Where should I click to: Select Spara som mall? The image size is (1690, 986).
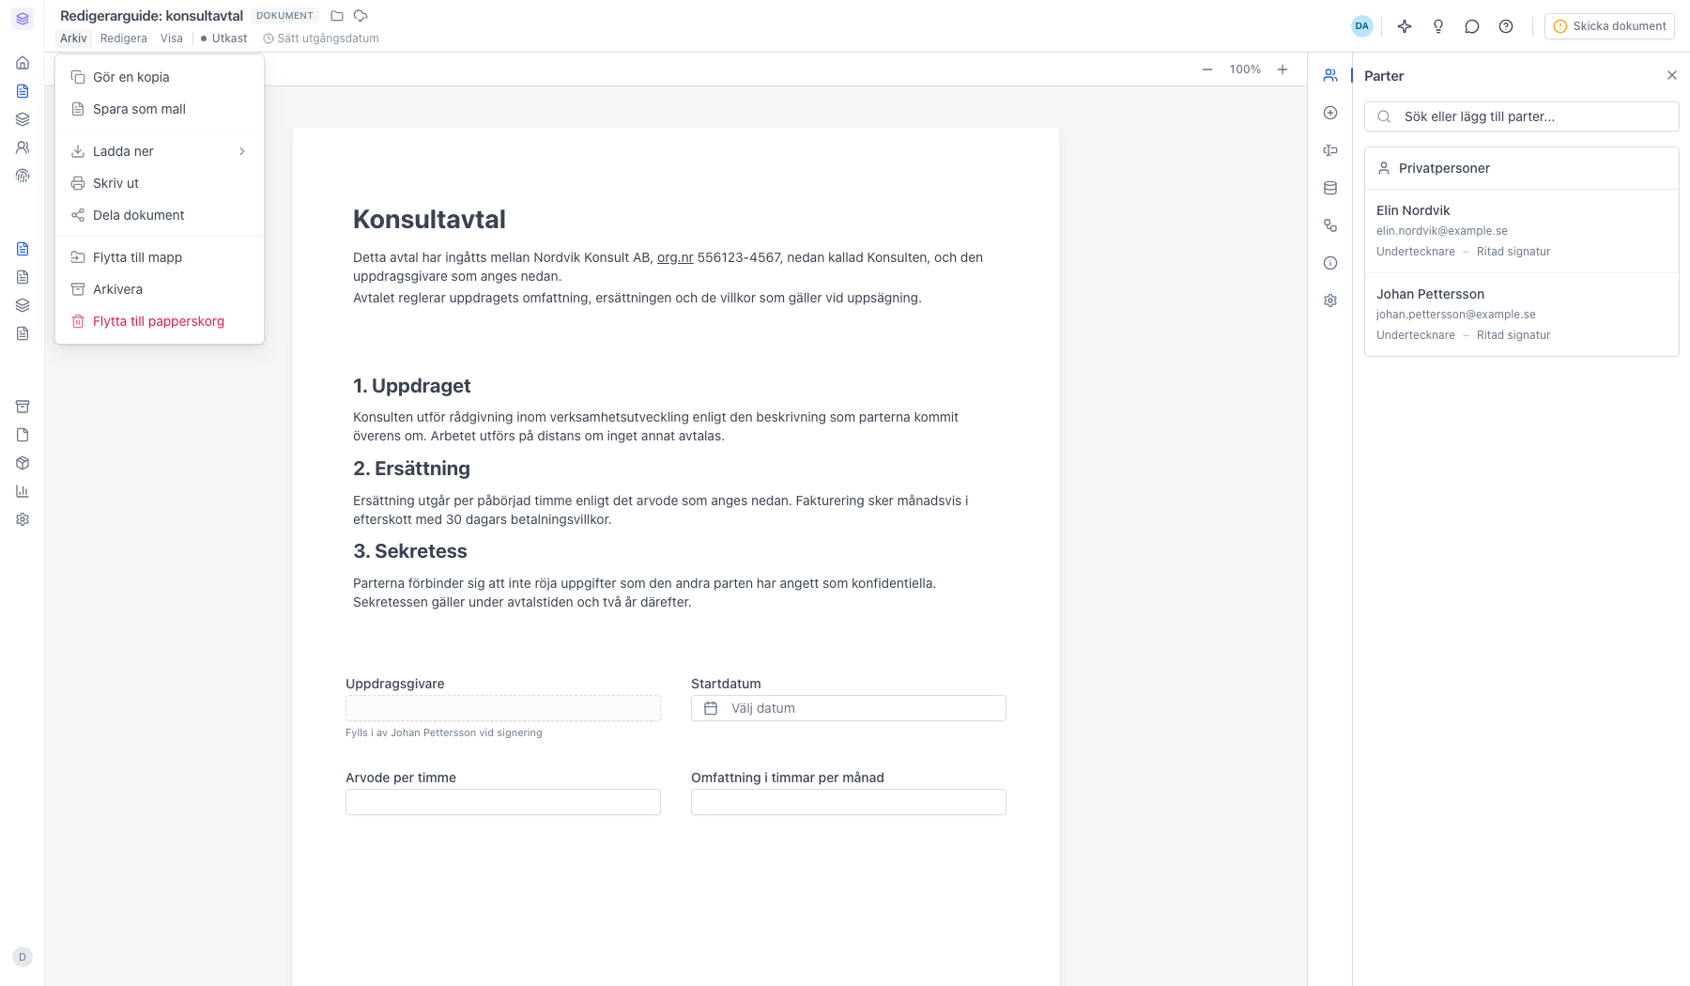160,109
